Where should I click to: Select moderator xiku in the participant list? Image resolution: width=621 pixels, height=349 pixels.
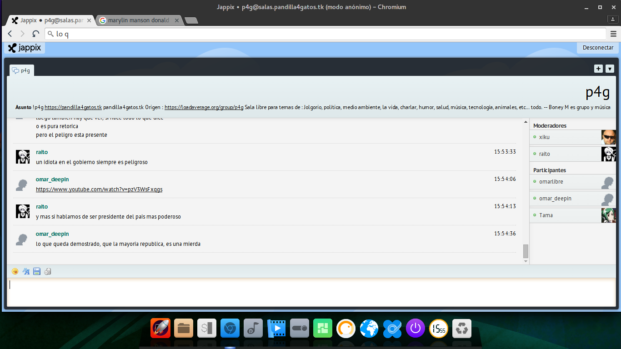point(573,137)
